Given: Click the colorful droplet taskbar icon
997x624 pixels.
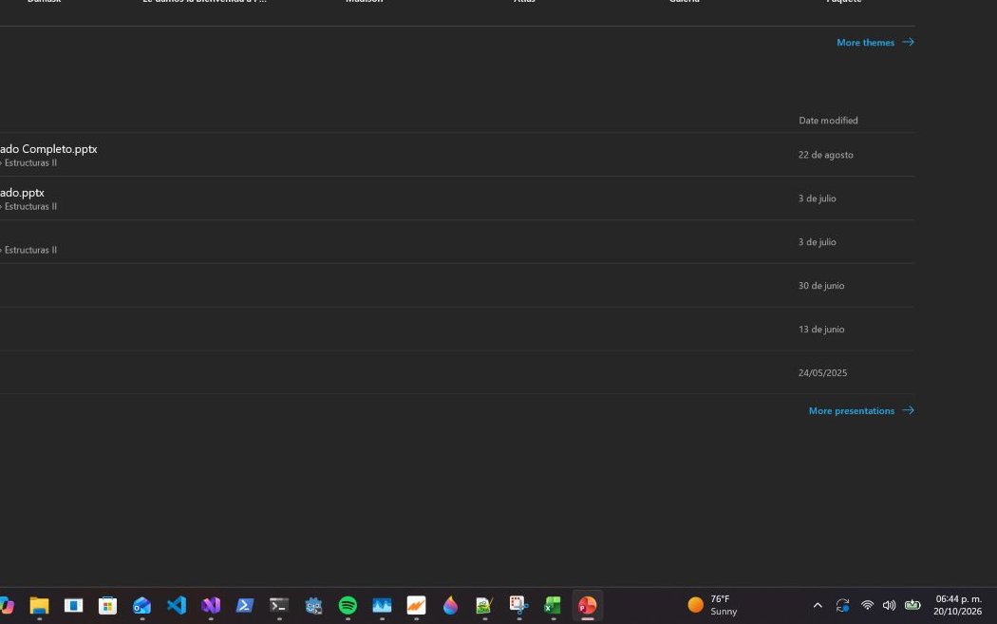Looking at the screenshot, I should (x=450, y=606).
